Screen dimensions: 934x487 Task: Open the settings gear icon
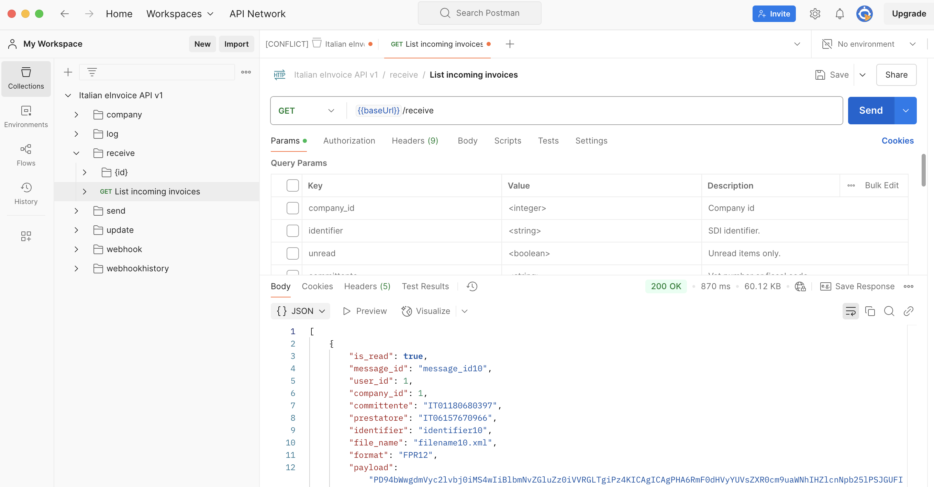(x=815, y=14)
